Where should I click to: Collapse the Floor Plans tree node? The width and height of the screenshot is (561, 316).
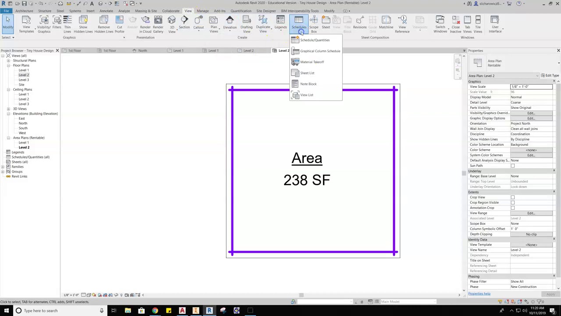click(x=8, y=65)
